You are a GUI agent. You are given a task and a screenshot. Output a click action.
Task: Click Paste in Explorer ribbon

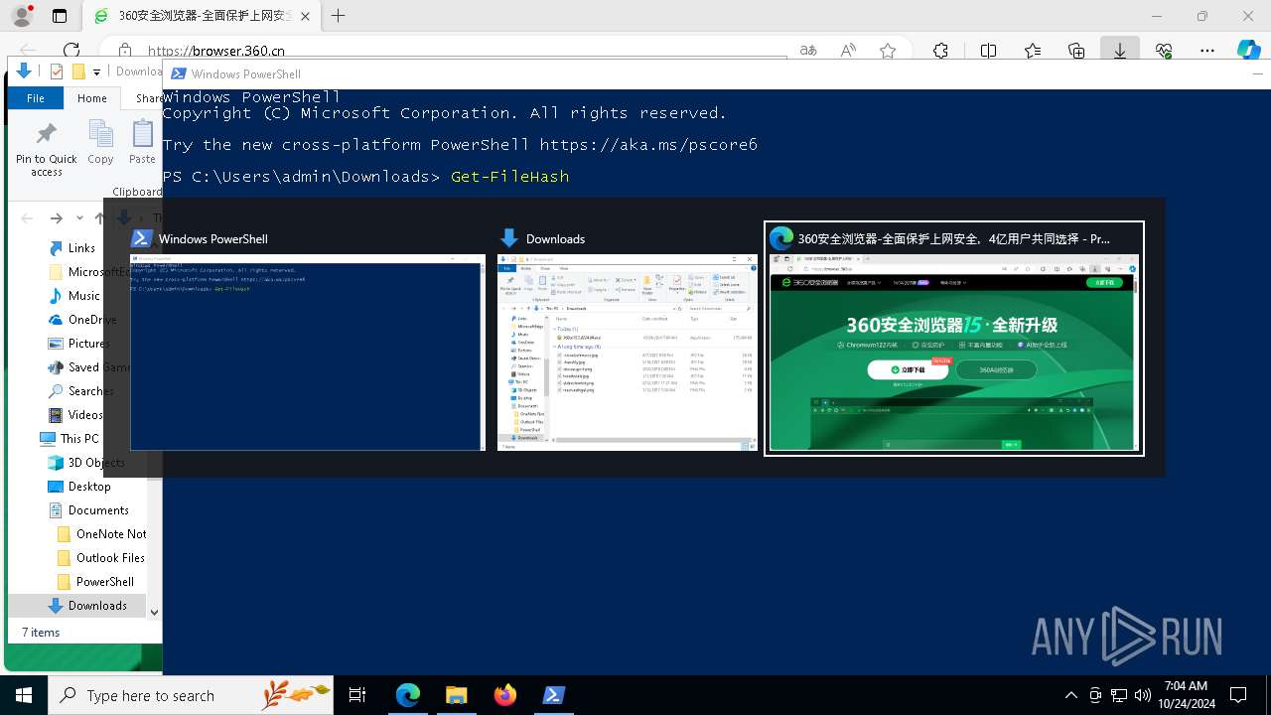point(142,142)
